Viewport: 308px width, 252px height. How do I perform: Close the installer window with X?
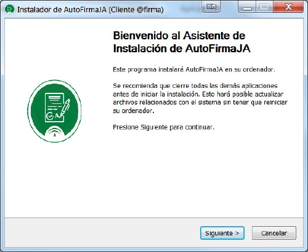[288, 7]
